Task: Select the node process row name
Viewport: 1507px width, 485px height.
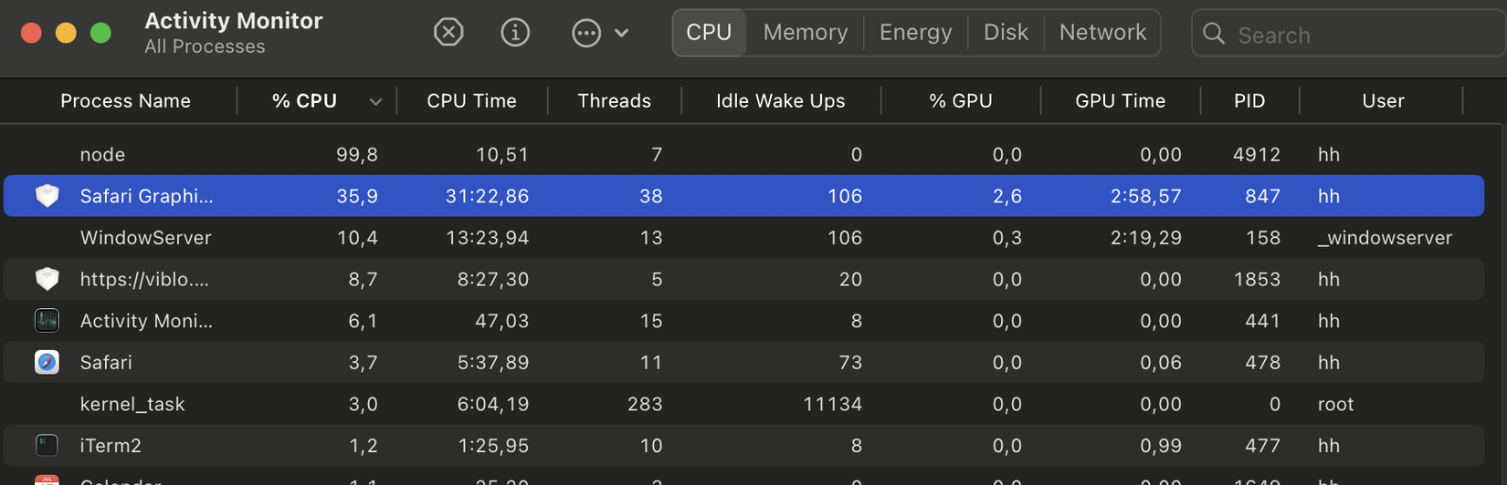Action: click(102, 155)
